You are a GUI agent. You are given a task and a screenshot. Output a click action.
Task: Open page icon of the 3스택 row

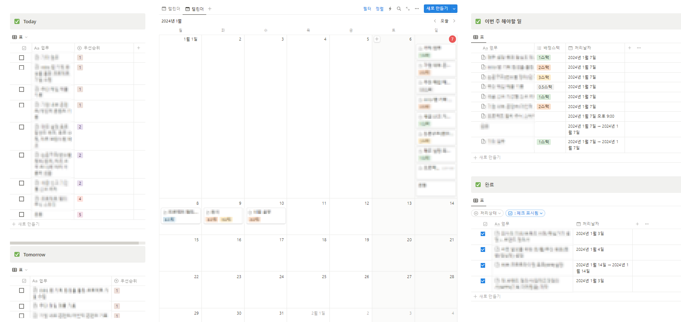(483, 77)
